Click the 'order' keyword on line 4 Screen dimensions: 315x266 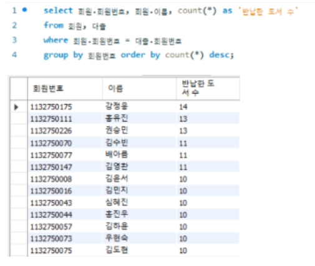pos(133,55)
